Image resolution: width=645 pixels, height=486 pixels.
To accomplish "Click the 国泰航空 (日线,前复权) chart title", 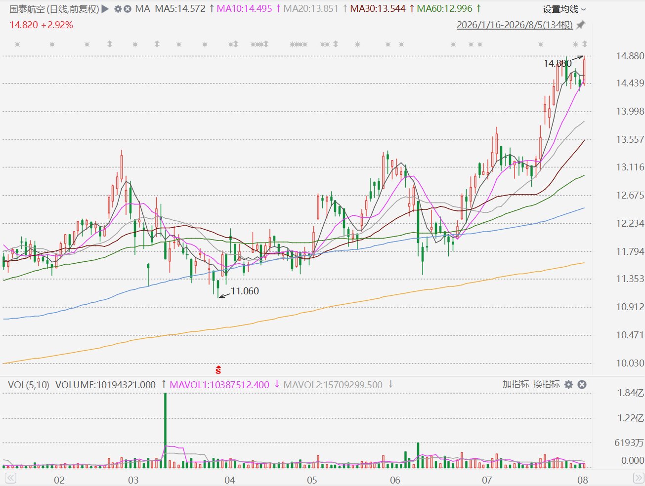I will pyautogui.click(x=54, y=9).
